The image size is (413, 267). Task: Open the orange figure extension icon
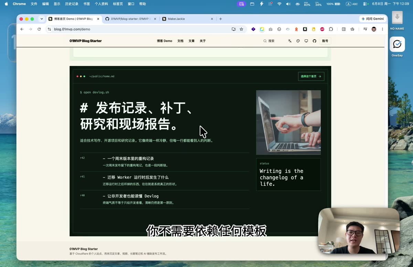tap(296, 29)
